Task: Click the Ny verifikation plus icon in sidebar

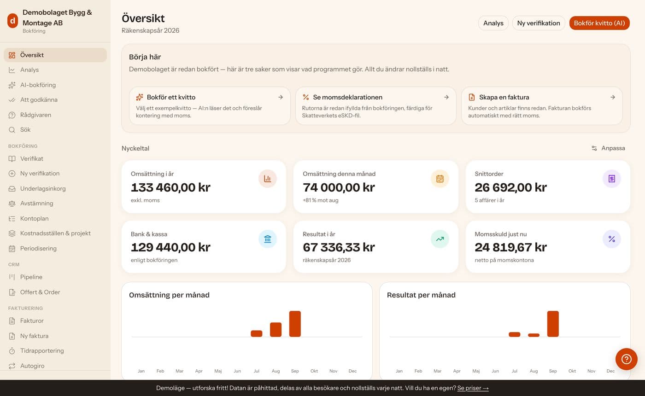Action: coord(12,174)
